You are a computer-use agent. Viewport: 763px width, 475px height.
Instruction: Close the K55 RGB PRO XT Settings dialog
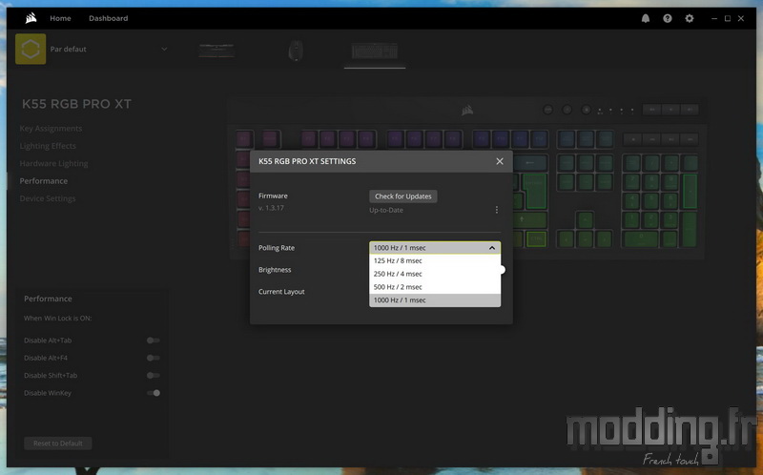tap(499, 161)
